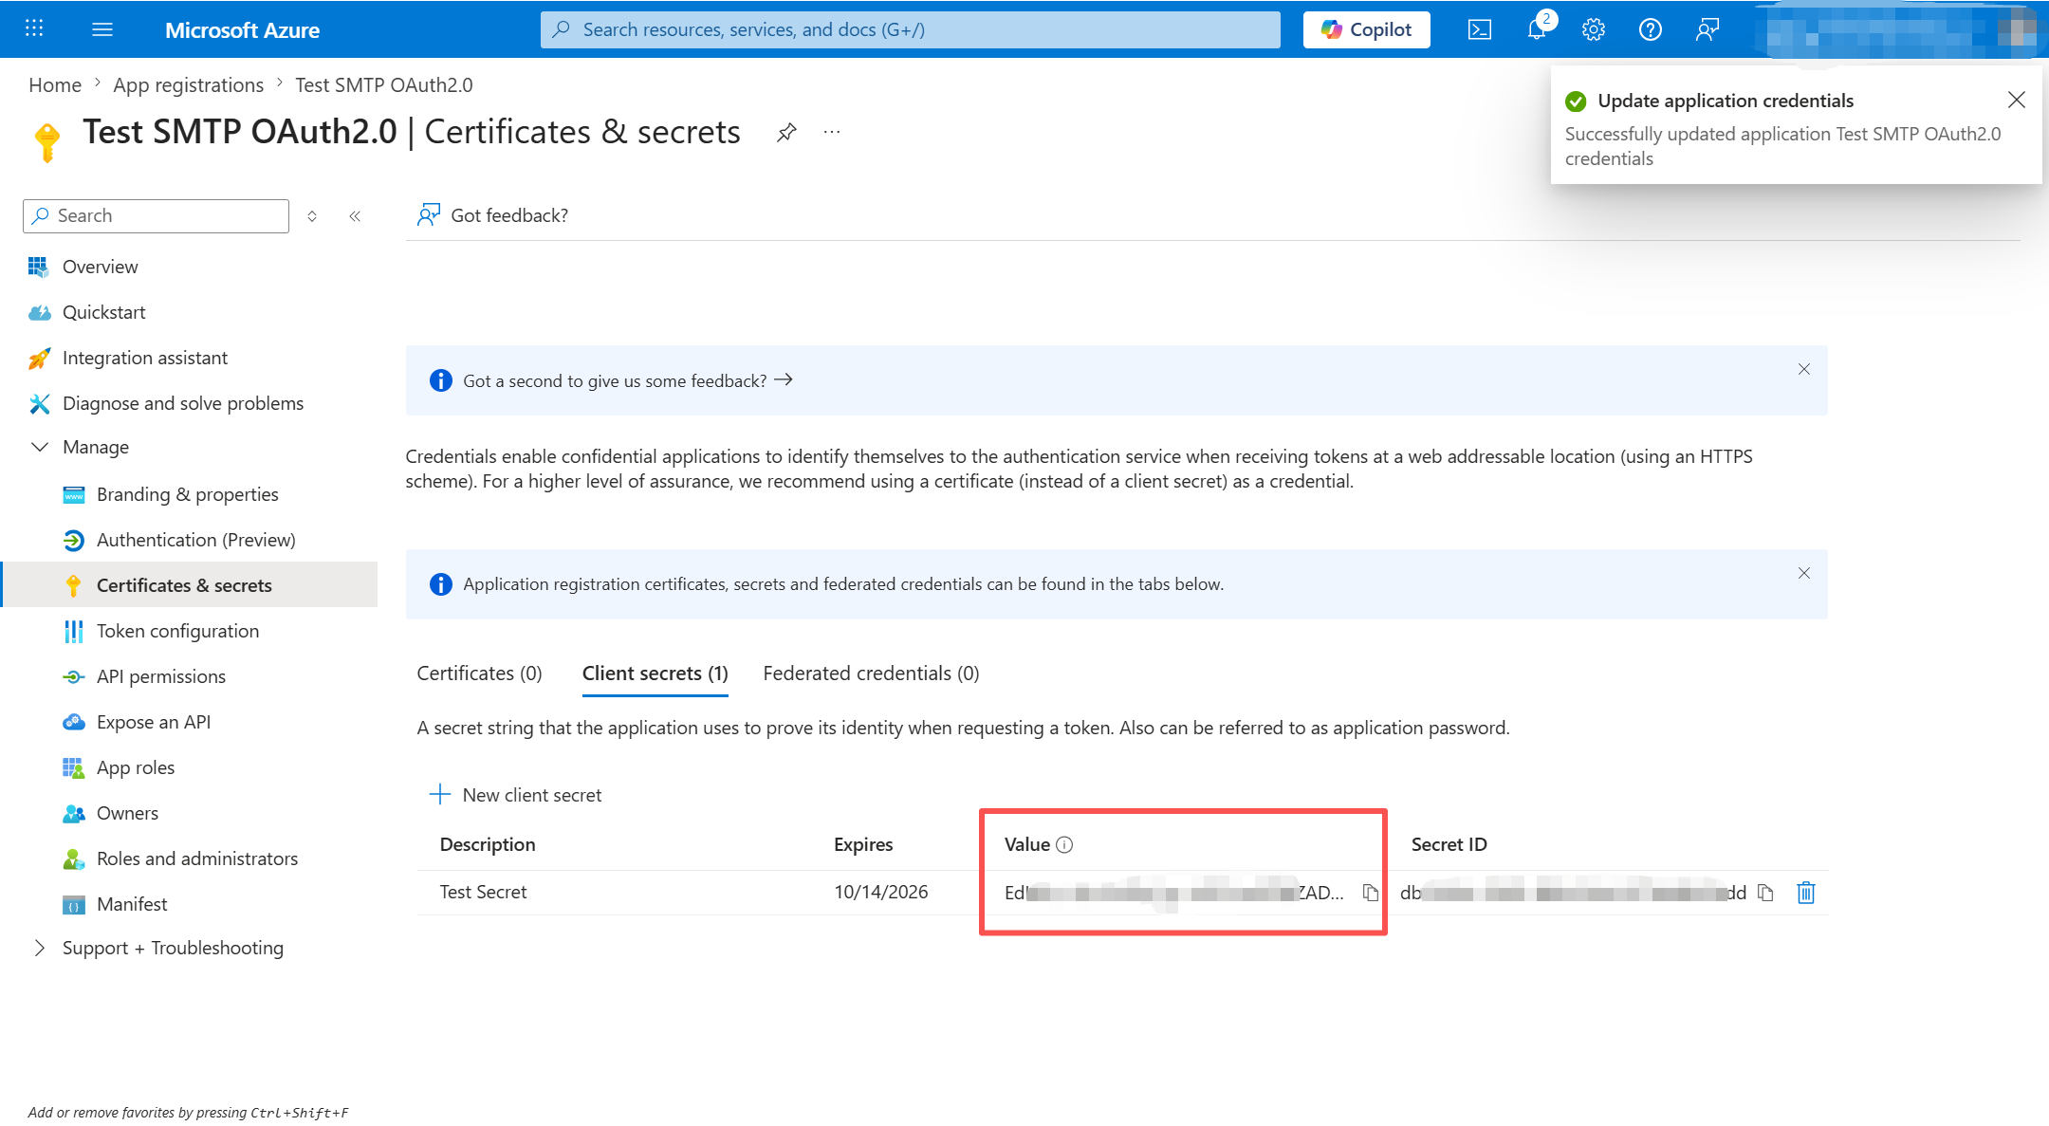2049x1126 pixels.
Task: Open Test SMTP OAuth2.0 breadcrumb
Action: (383, 85)
